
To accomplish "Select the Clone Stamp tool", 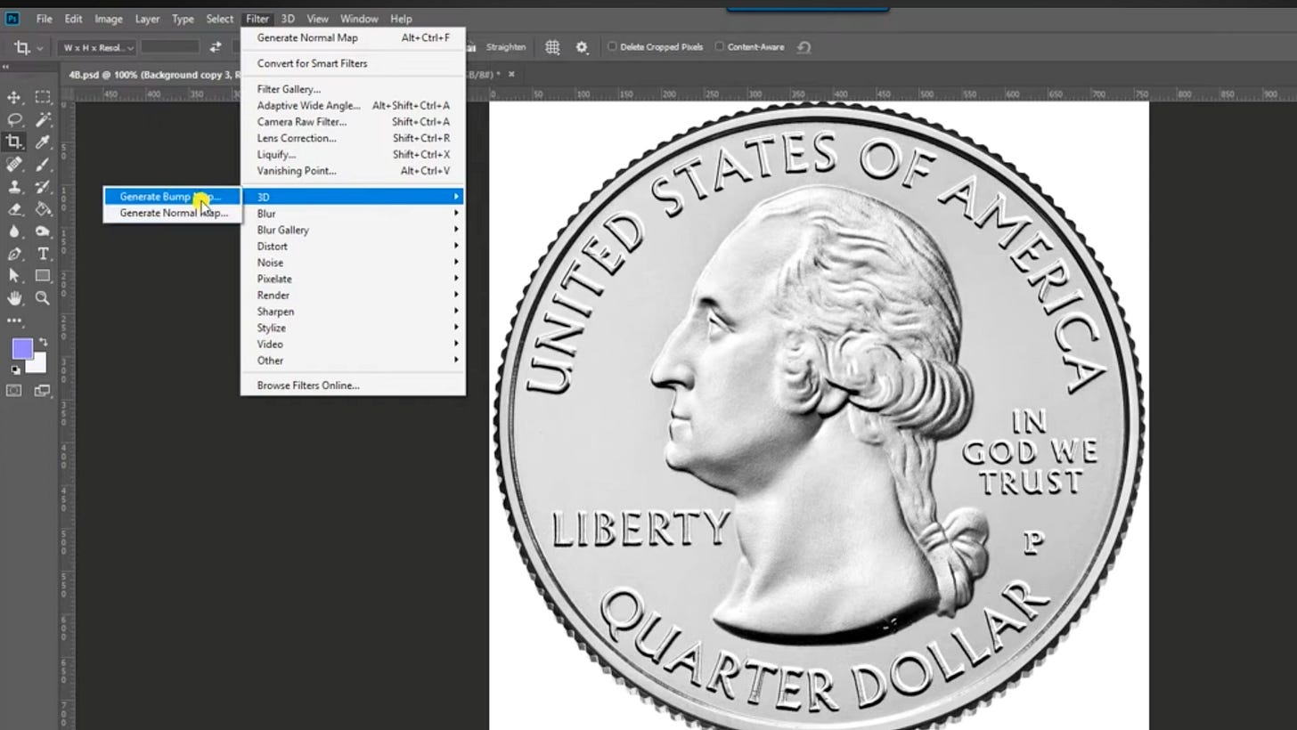I will pyautogui.click(x=13, y=187).
